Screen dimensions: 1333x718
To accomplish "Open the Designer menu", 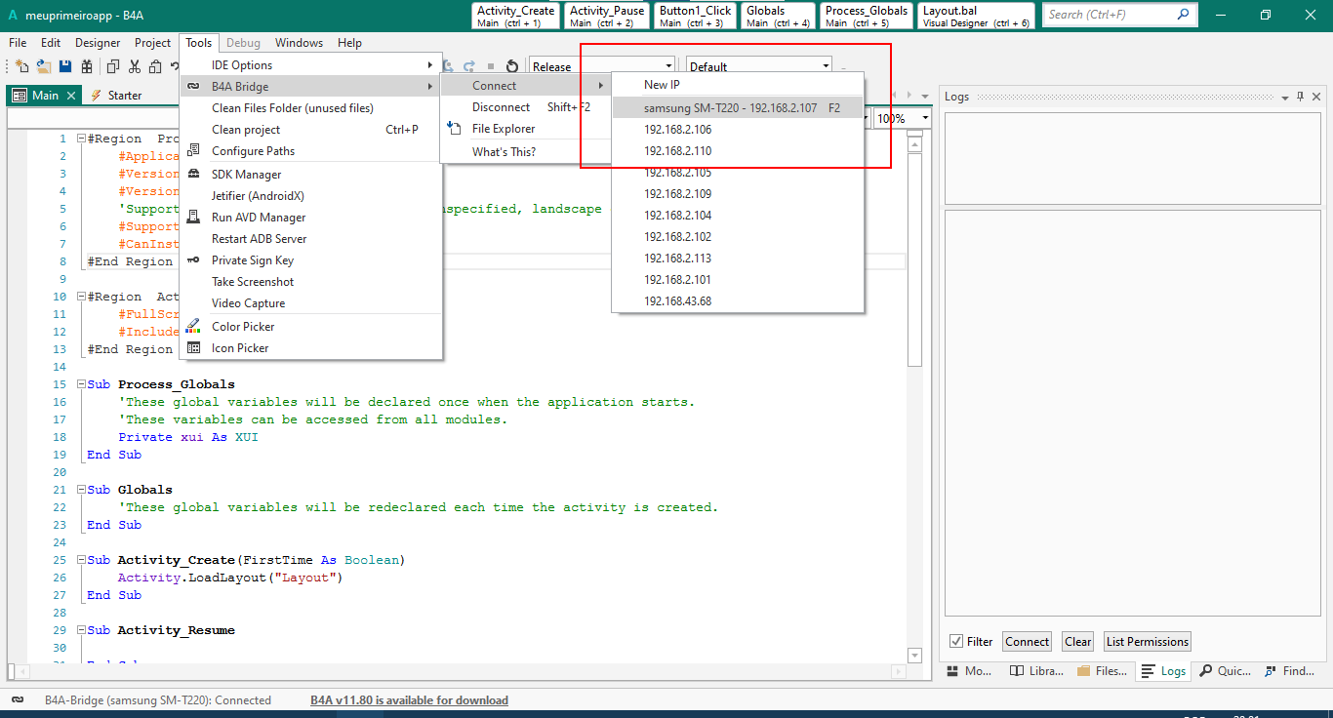I will pos(98,43).
